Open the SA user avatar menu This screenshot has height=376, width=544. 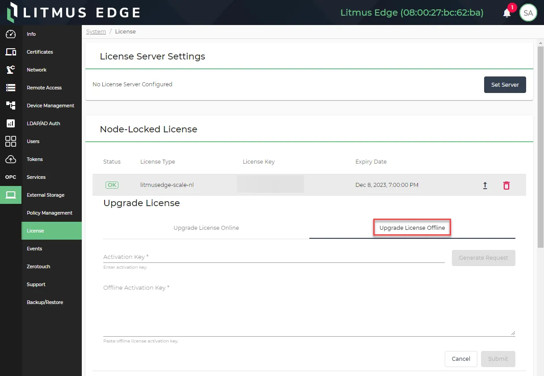tap(528, 13)
